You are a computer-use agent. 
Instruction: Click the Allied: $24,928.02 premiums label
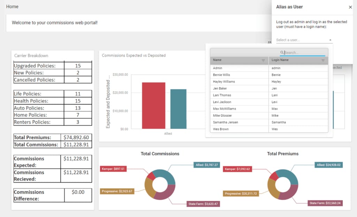coord(328,165)
